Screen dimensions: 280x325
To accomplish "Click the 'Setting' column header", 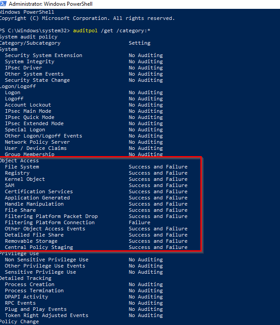I will (140, 43).
